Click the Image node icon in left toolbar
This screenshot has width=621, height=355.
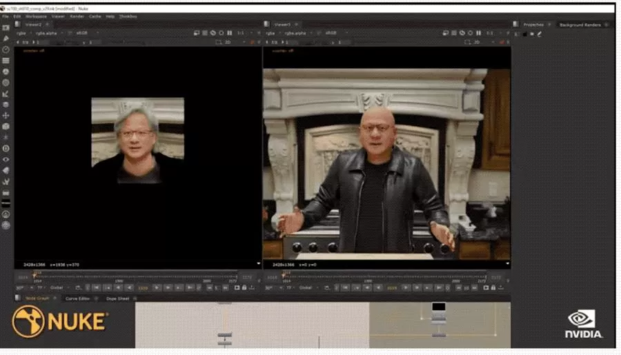click(x=6, y=28)
